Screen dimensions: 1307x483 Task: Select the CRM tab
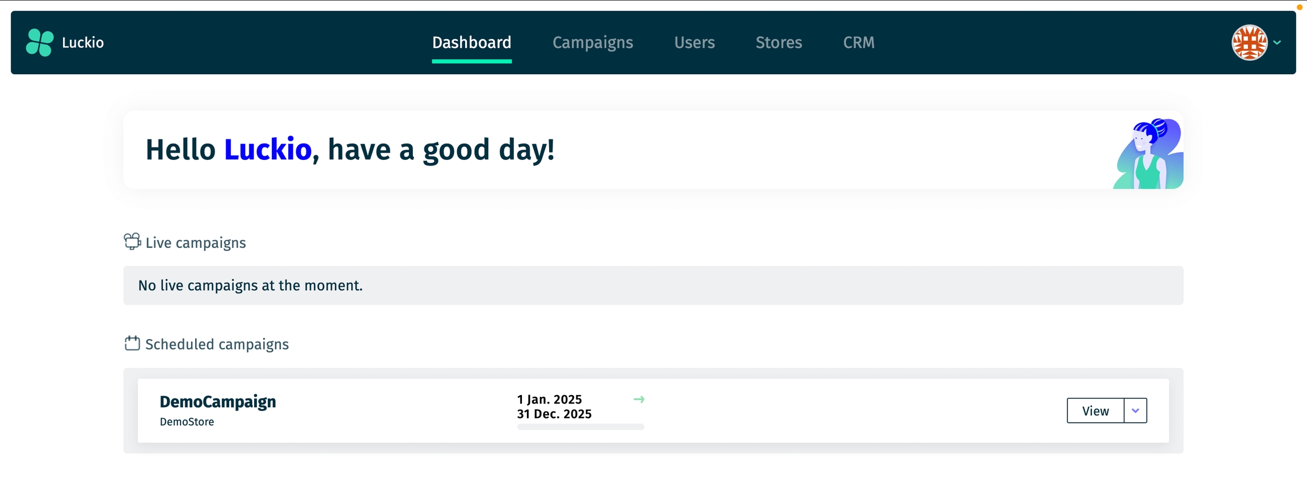[858, 43]
